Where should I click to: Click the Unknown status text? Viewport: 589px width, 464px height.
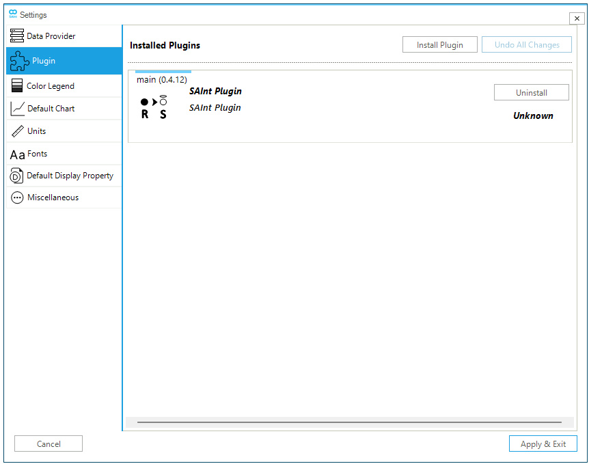coord(533,115)
